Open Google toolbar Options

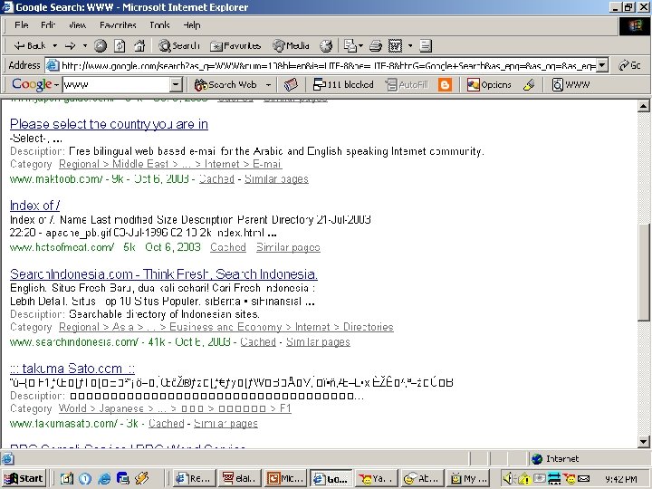[489, 85]
